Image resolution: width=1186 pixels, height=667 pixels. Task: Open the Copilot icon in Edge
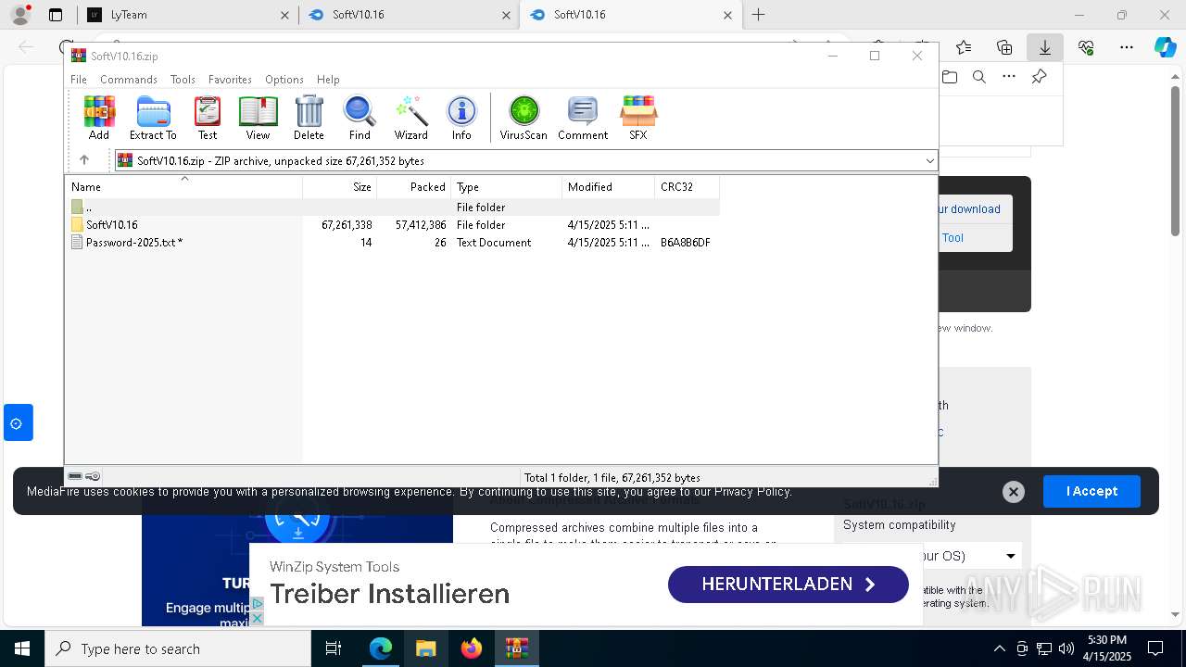pos(1165,47)
